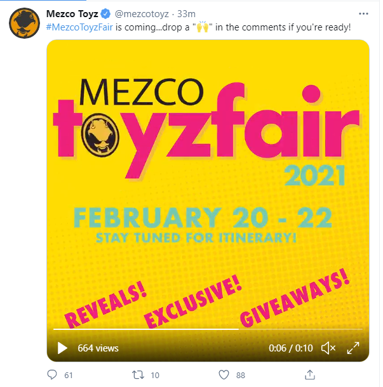Click the 10 retweets count
The width and height of the screenshot is (383, 387).
coord(155,376)
